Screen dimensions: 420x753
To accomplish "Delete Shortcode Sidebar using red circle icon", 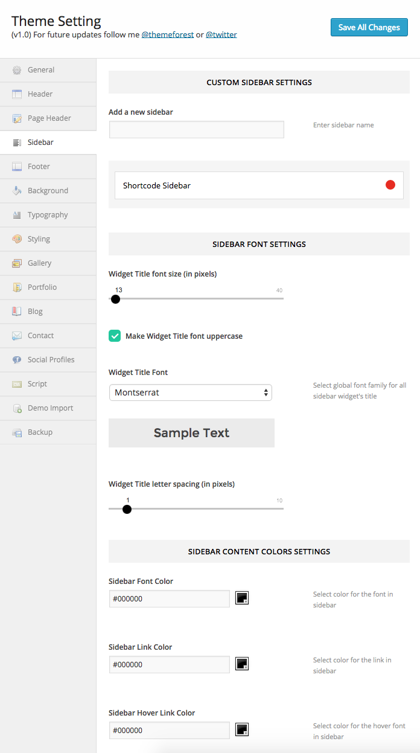I will (390, 185).
